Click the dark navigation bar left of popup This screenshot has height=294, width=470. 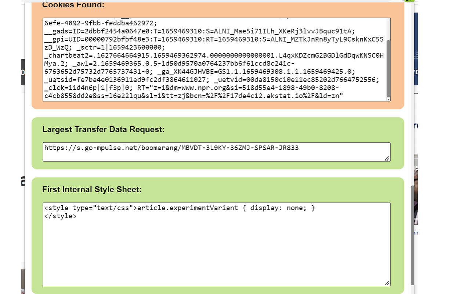coord(23,72)
